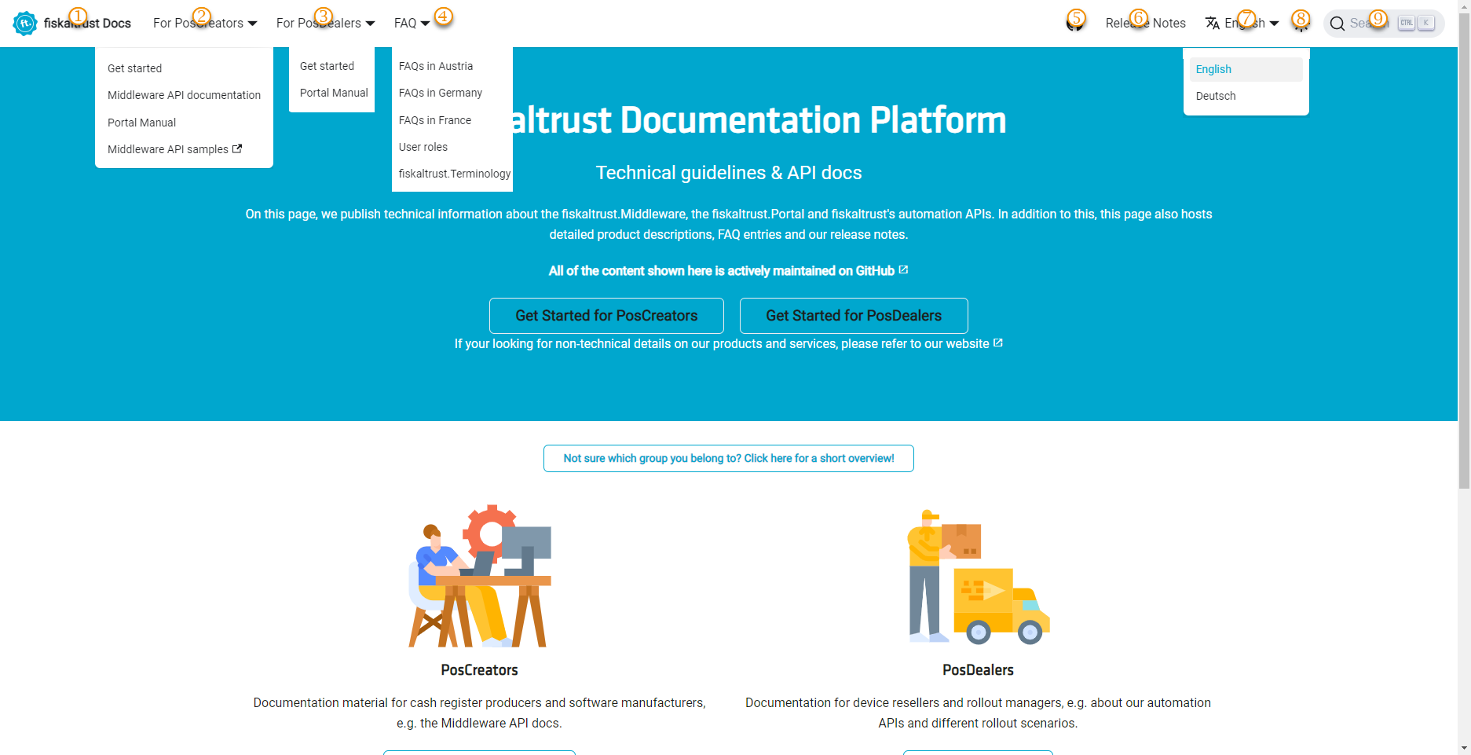This screenshot has height=755, width=1471.
Task: Open Middleware API documentation menu item
Action: click(184, 95)
